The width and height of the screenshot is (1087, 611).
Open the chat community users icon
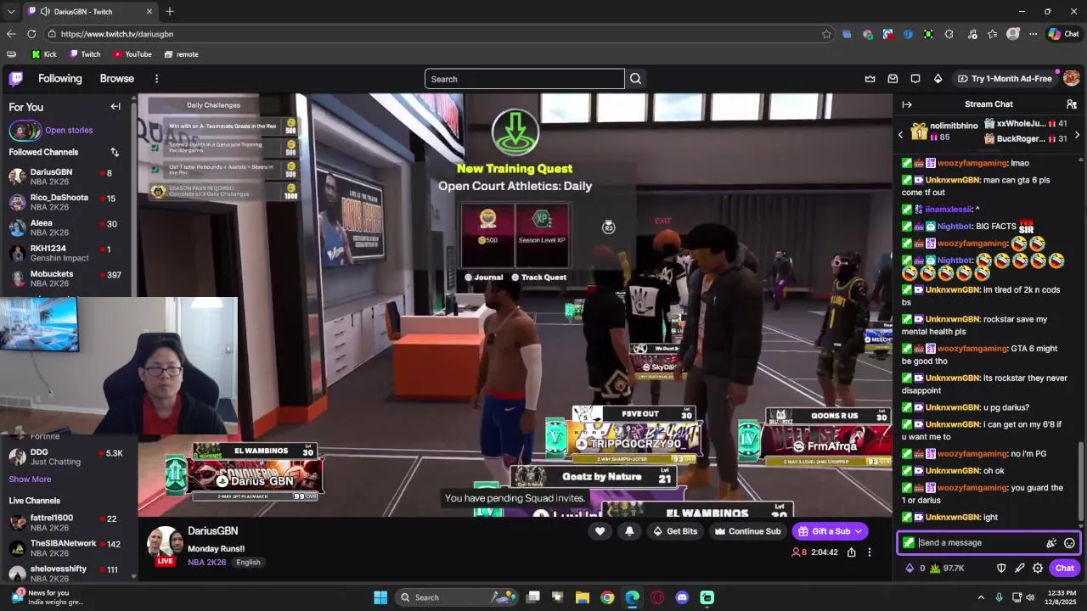point(1072,104)
